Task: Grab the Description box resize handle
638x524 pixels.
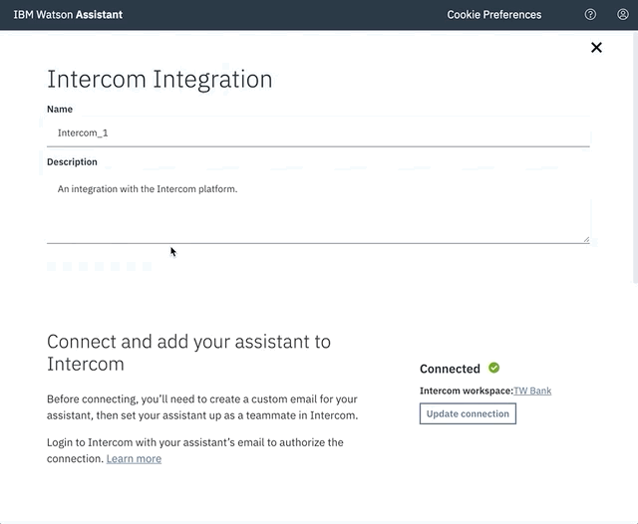Action: click(585, 238)
